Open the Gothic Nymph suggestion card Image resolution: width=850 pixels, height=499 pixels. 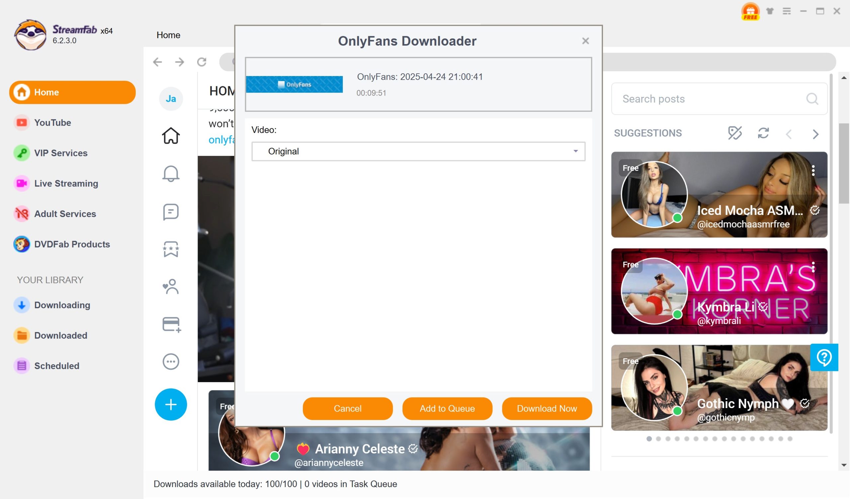[x=720, y=388]
